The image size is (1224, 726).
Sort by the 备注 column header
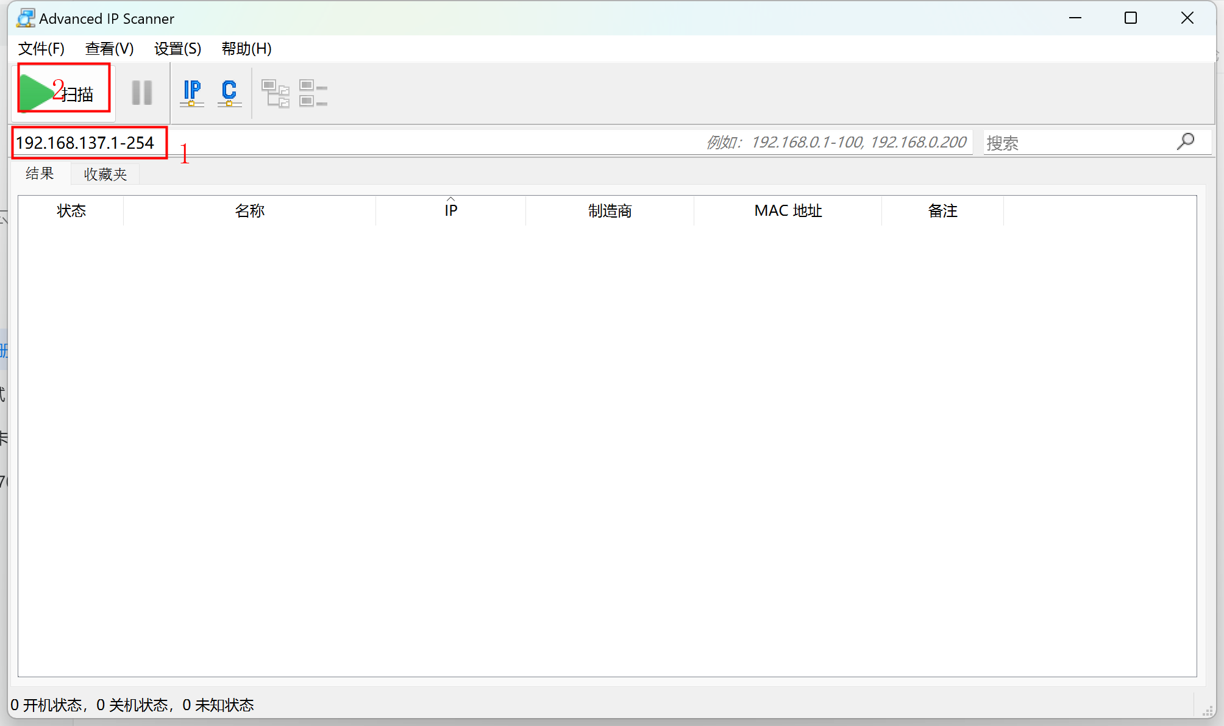(943, 211)
